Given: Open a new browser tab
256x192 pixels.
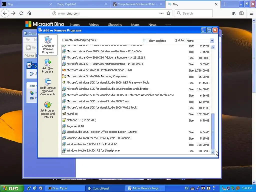Looking at the screenshot, I should (225, 4).
